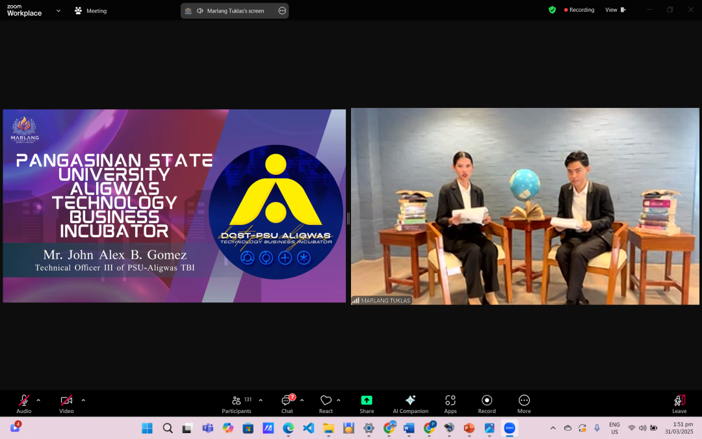This screenshot has width=702, height=439.
Task: Open screen share options ellipsis menu
Action: (281, 10)
